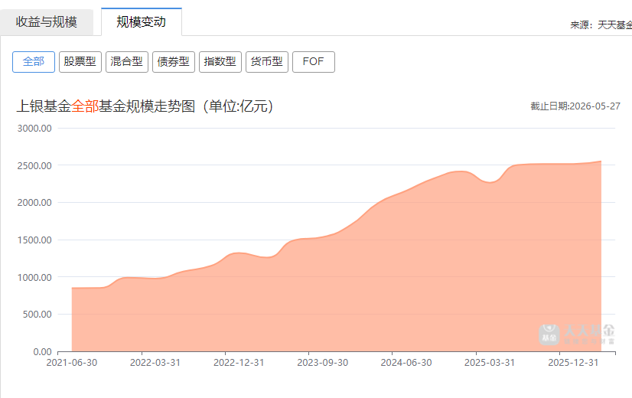Filter chart by 指数型 funds

pyautogui.click(x=220, y=62)
